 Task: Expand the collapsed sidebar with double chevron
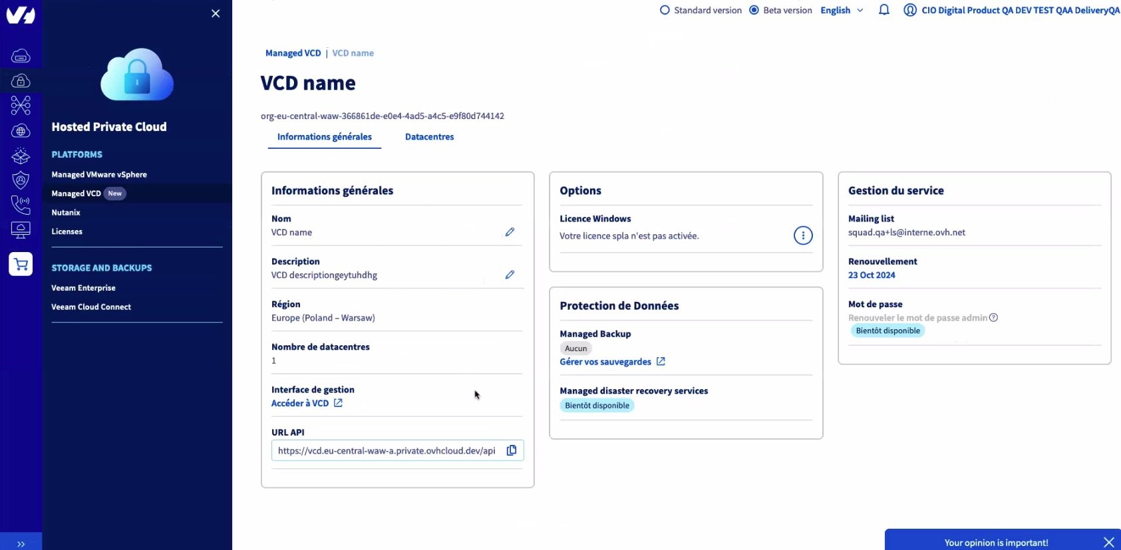tap(21, 543)
